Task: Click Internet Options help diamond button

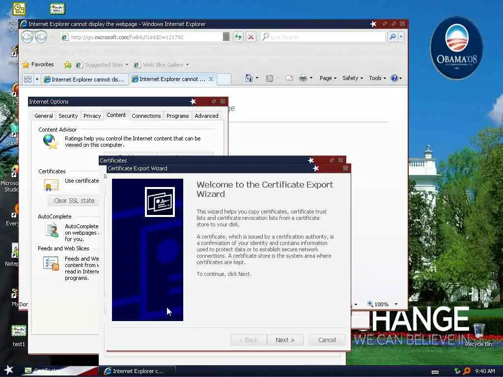Action: coord(214,101)
